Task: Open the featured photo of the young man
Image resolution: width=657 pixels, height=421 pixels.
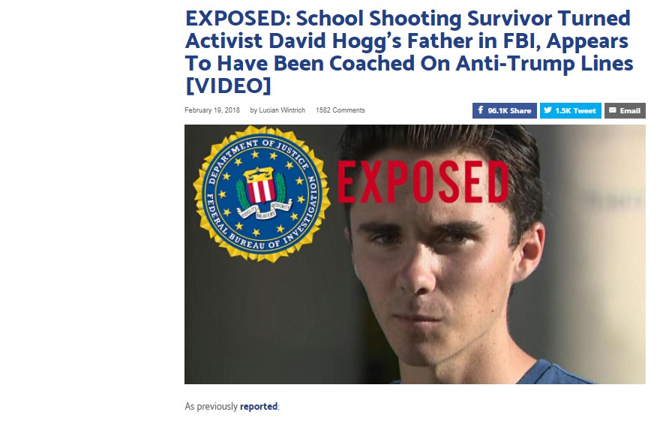Action: coord(415,254)
